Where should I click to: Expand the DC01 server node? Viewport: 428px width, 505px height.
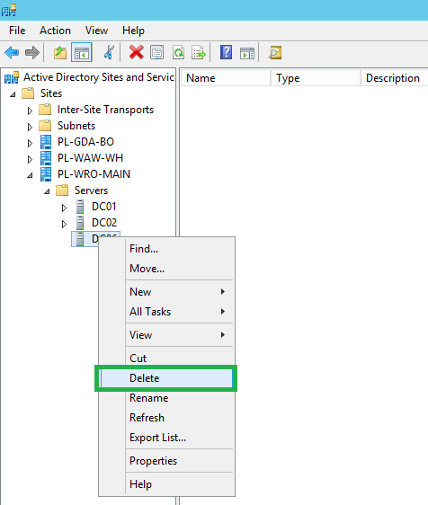click(64, 208)
